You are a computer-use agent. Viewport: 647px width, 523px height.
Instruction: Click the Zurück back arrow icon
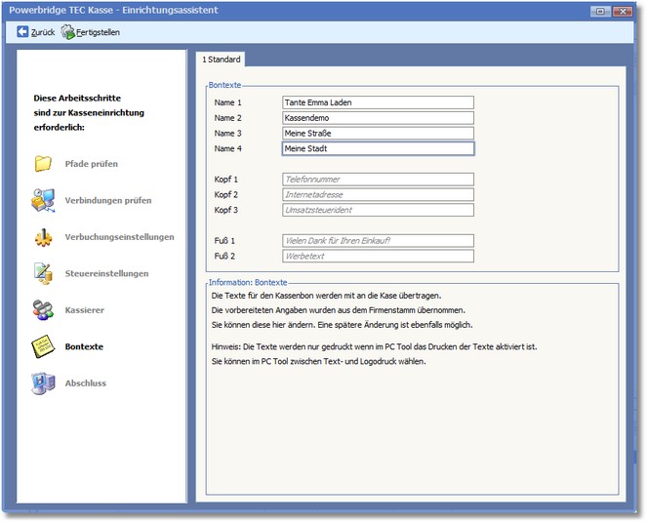pyautogui.click(x=23, y=31)
